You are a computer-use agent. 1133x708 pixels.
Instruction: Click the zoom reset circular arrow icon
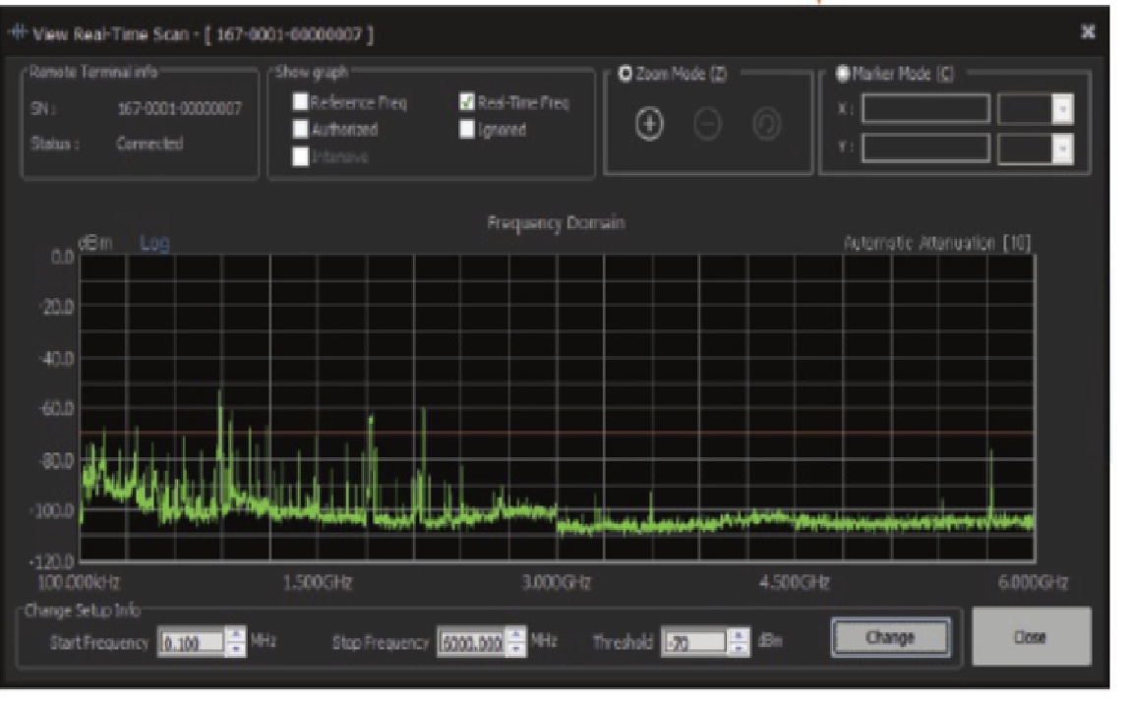tap(766, 126)
